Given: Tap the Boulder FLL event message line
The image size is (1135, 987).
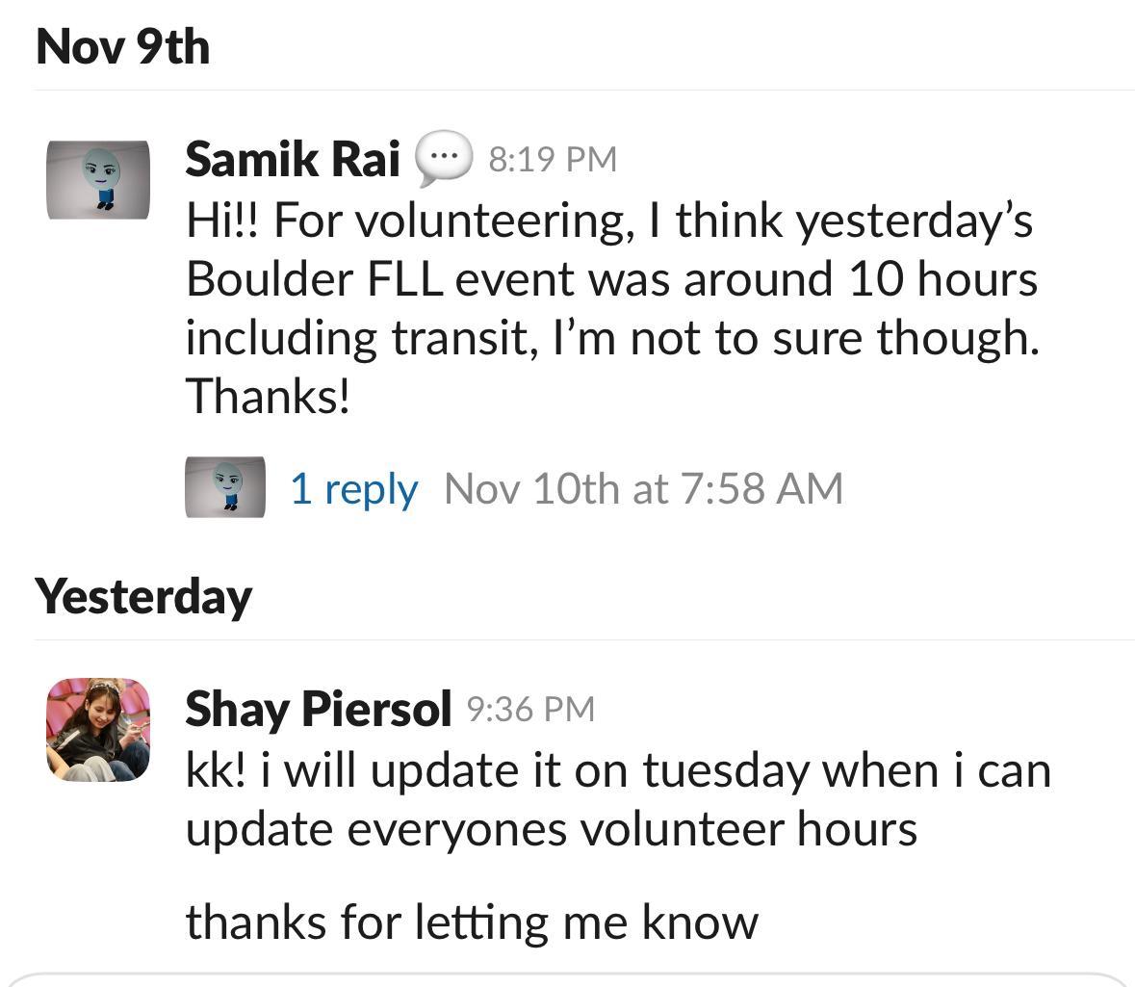Looking at the screenshot, I should point(611,279).
